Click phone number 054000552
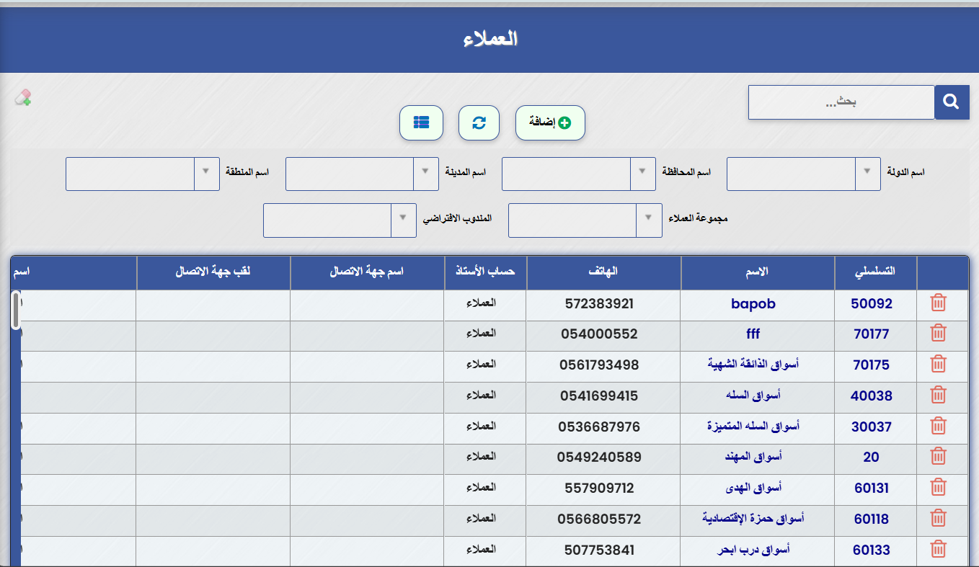 click(599, 334)
